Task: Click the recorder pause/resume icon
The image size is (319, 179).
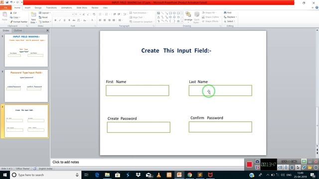Action: click(x=257, y=168)
